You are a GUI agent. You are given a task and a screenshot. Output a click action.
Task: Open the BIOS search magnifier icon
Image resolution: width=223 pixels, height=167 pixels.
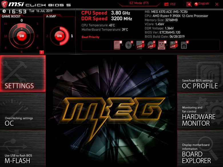click(189, 4)
